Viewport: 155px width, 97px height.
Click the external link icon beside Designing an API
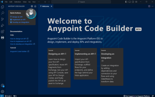(x=65, y=54)
